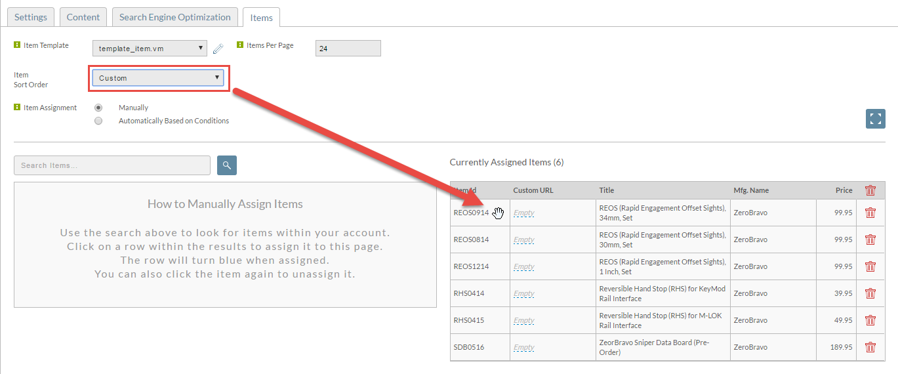This screenshot has width=898, height=374.
Task: Delete item REOS0914 with its trash icon
Action: tap(870, 213)
